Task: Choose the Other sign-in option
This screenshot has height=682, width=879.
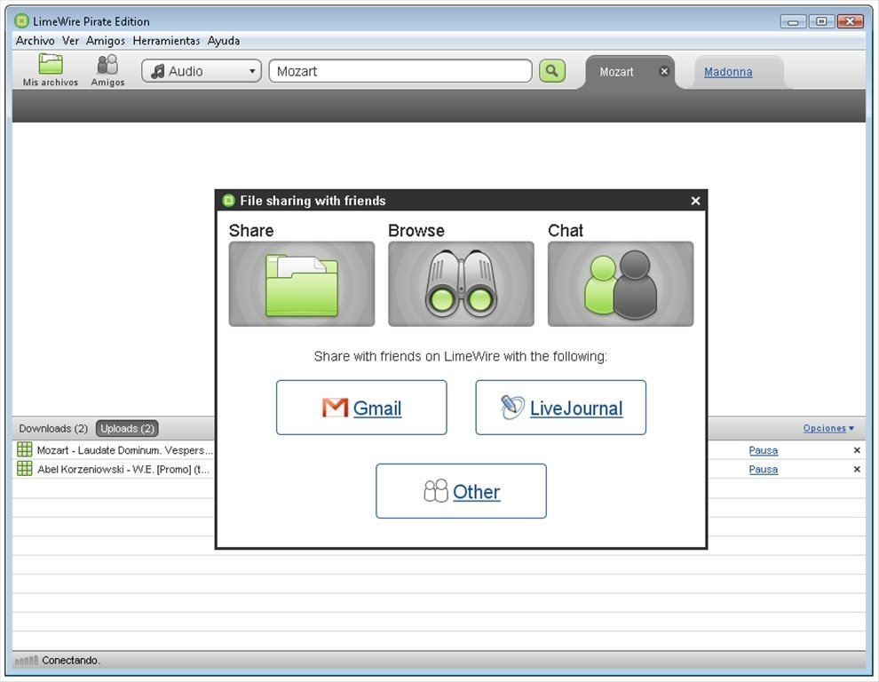Action: pyautogui.click(x=461, y=491)
